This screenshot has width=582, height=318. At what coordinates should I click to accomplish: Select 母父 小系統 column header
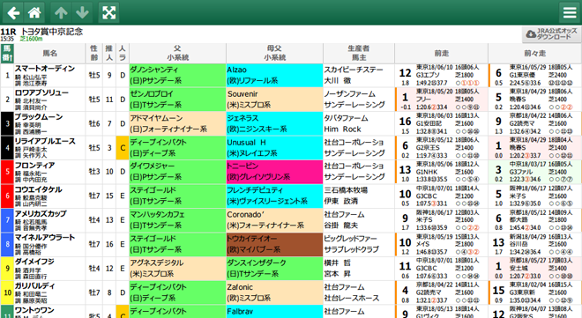coord(274,54)
